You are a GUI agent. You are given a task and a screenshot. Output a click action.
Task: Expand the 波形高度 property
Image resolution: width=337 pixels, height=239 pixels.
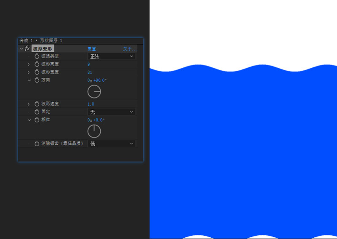pyautogui.click(x=29, y=64)
